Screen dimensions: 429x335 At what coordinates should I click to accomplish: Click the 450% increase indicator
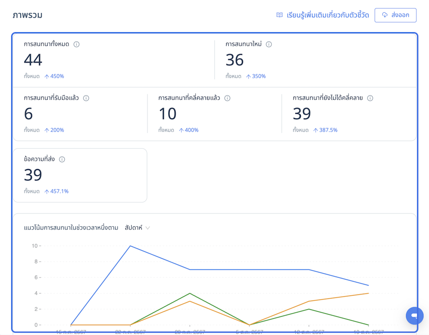[x=54, y=76]
